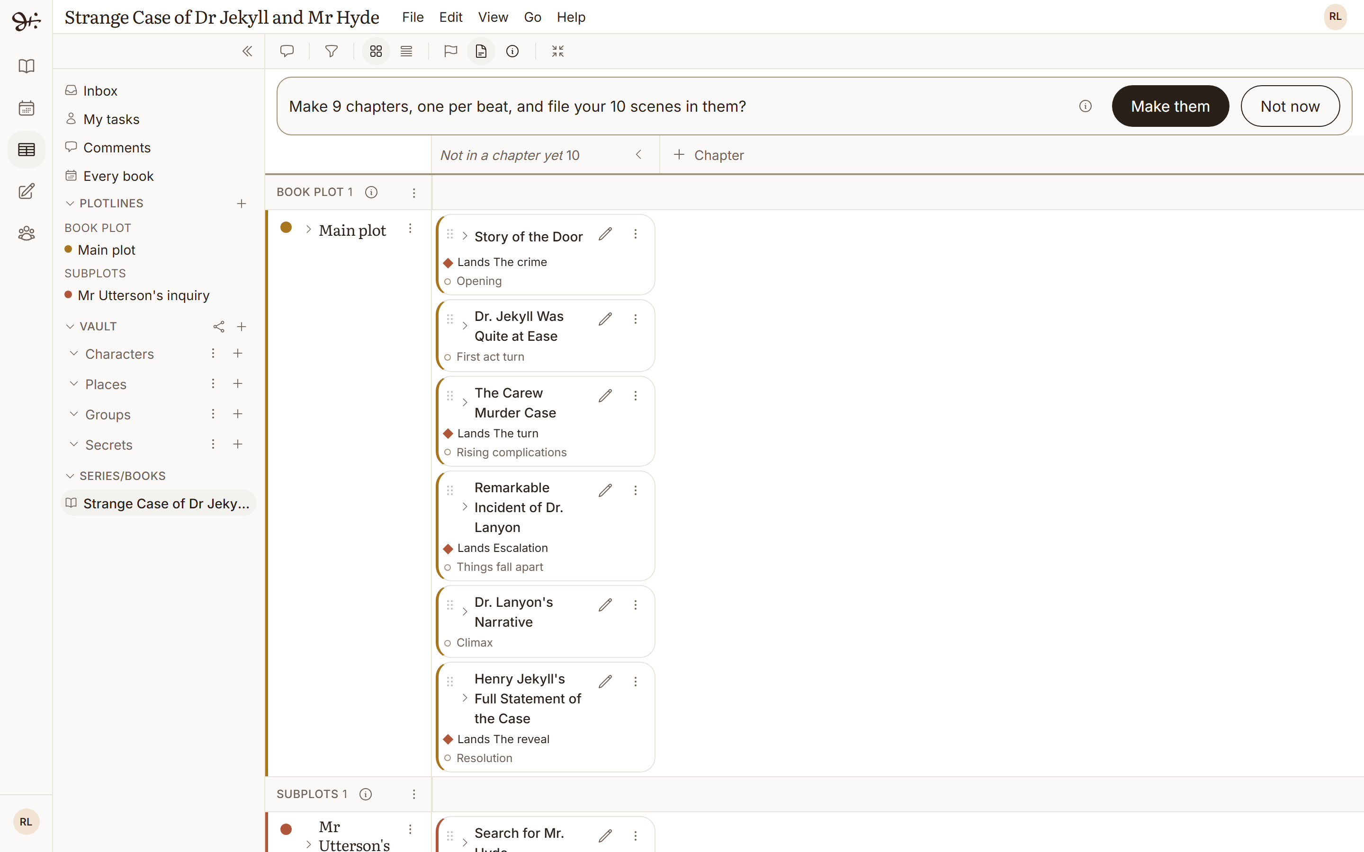
Task: Click info icon in the chapters banner
Action: coord(1085,106)
